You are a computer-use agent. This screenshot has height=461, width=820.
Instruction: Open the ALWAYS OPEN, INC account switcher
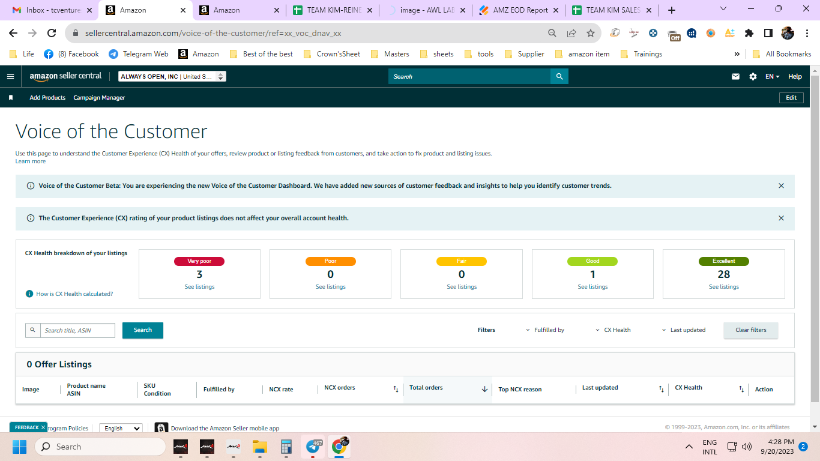click(172, 77)
